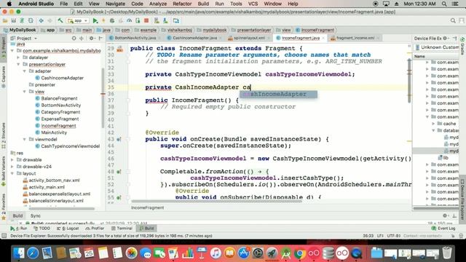Collapse the view folder in tree
This screenshot has height=262, width=466.
point(24,92)
